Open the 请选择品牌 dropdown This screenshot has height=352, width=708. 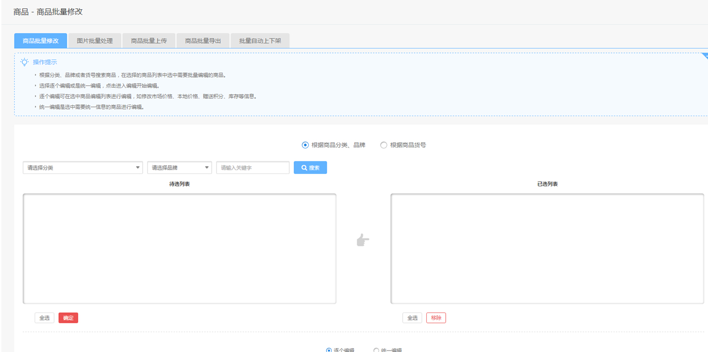pyautogui.click(x=179, y=168)
